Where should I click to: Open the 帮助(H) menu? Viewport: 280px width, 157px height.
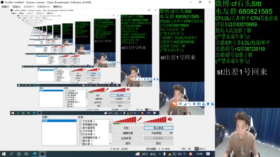(x=57, y=7)
